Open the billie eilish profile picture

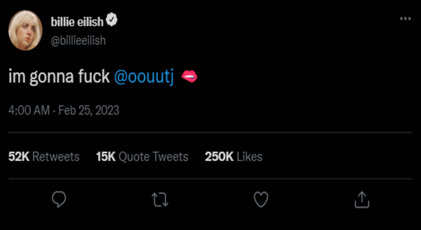pyautogui.click(x=25, y=30)
